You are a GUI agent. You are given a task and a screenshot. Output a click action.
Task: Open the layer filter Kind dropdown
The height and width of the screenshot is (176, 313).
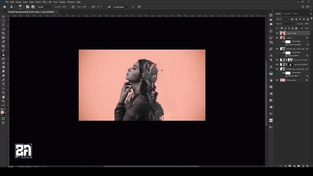pos(283,19)
